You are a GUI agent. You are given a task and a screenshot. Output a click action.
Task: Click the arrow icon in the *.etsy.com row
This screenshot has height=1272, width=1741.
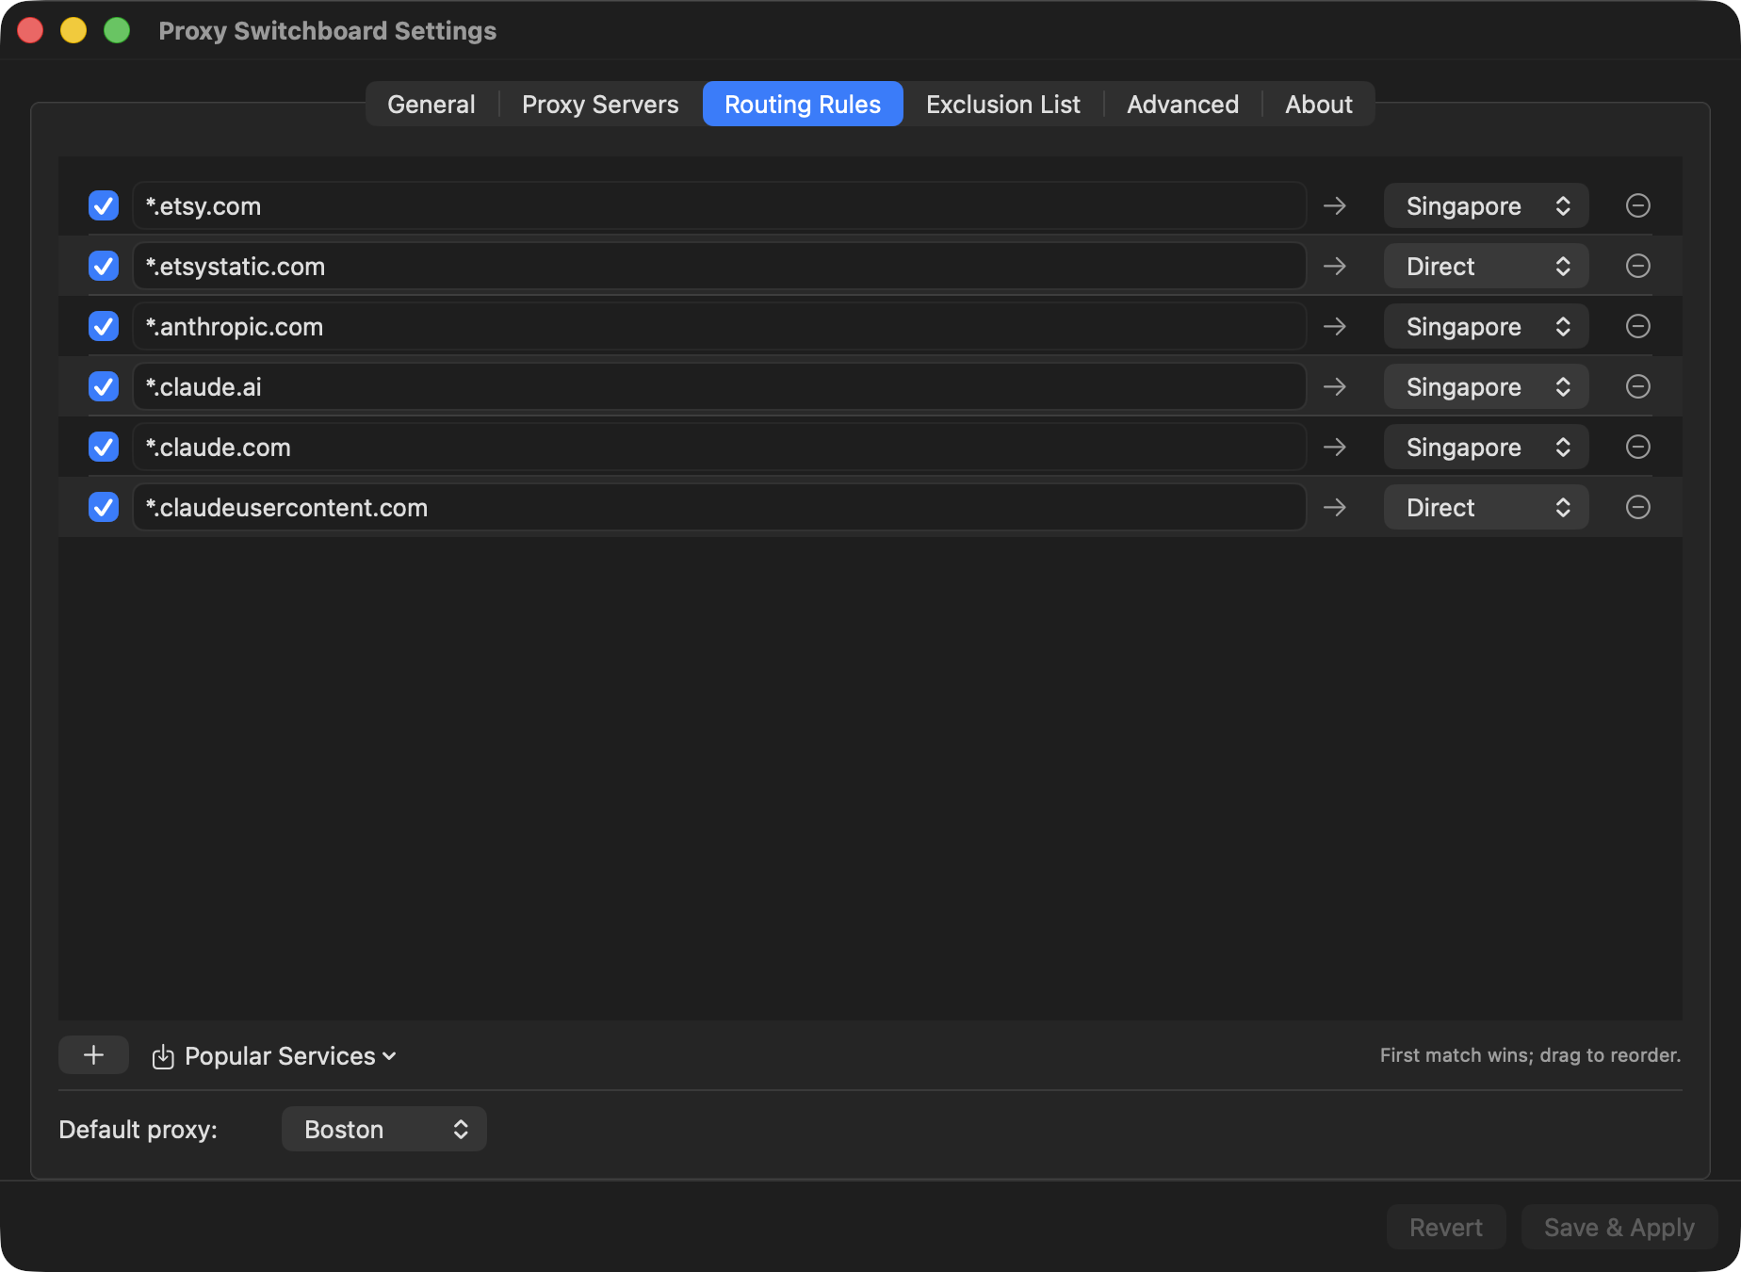pos(1335,205)
